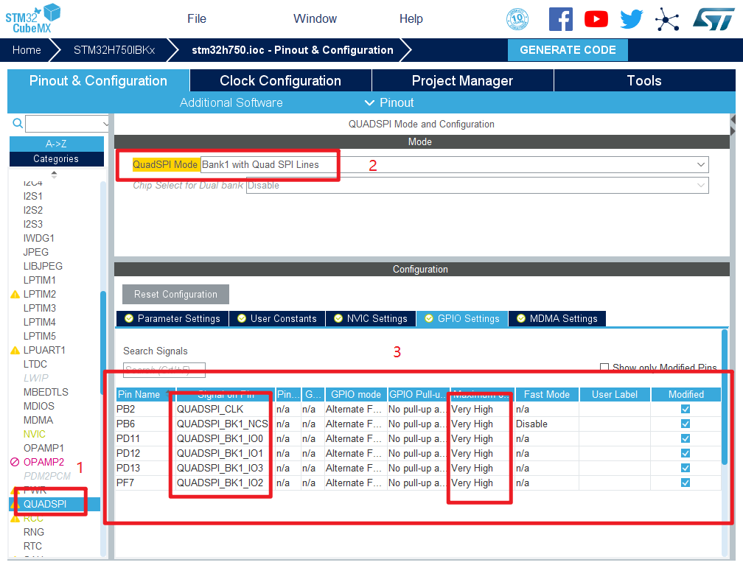The height and width of the screenshot is (568, 743).
Task: Click the STM32CubeMX logo
Action: coord(34,18)
